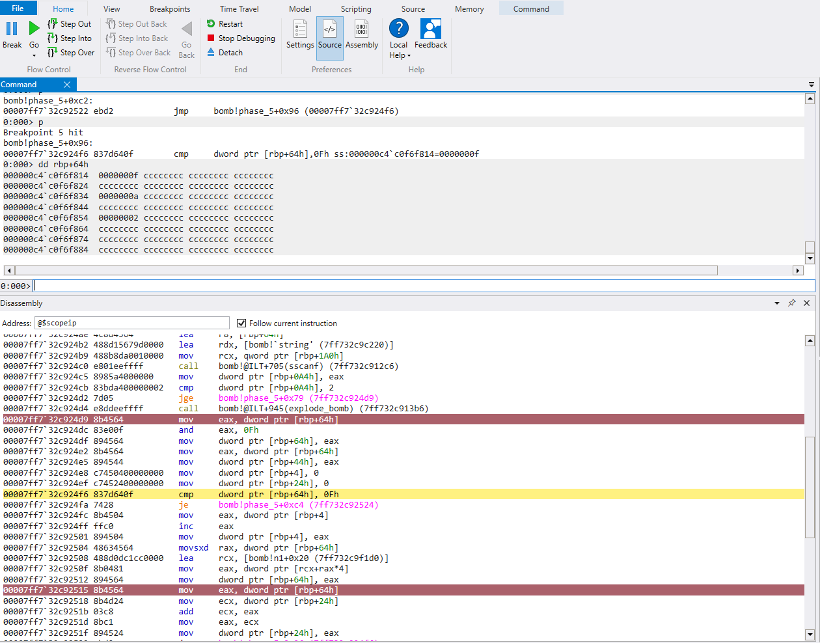Click the Break pause icon

12,29
